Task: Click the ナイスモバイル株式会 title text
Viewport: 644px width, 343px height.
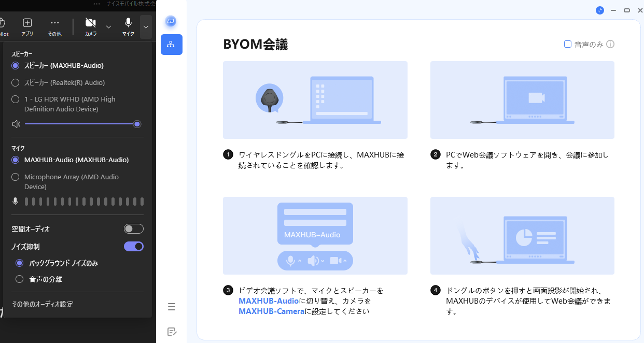Action: pos(131,4)
